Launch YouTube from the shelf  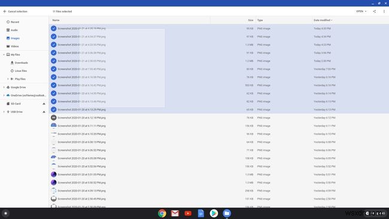tap(188, 213)
